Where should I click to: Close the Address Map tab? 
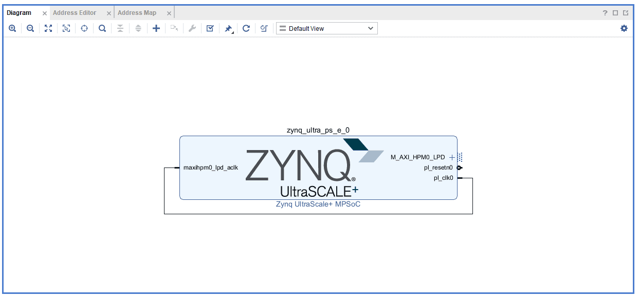[169, 13]
